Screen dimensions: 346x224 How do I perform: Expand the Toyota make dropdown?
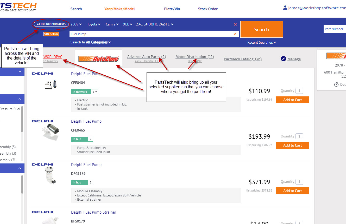point(94,24)
